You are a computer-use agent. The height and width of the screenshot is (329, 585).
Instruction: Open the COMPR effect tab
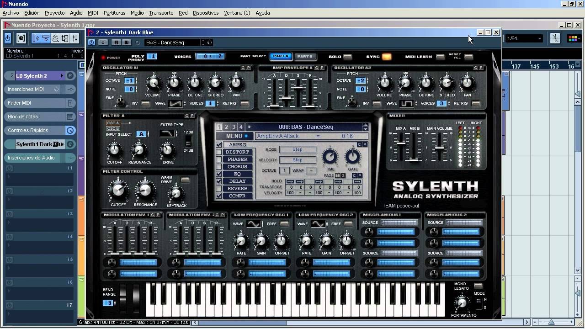(237, 196)
